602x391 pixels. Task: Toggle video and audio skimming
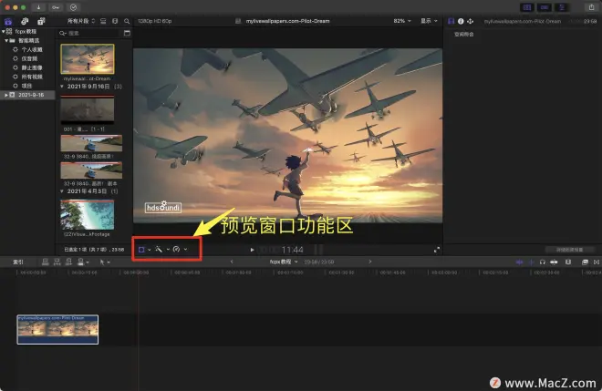519,262
